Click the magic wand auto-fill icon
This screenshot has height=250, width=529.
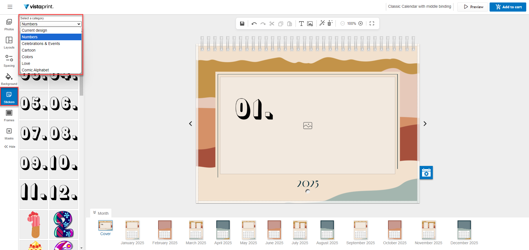click(x=322, y=23)
